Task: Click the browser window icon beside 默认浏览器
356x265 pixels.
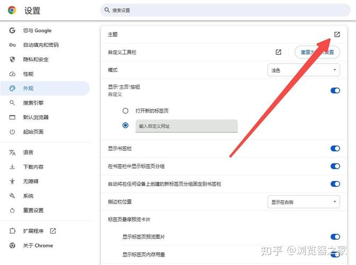Action: [x=12, y=117]
